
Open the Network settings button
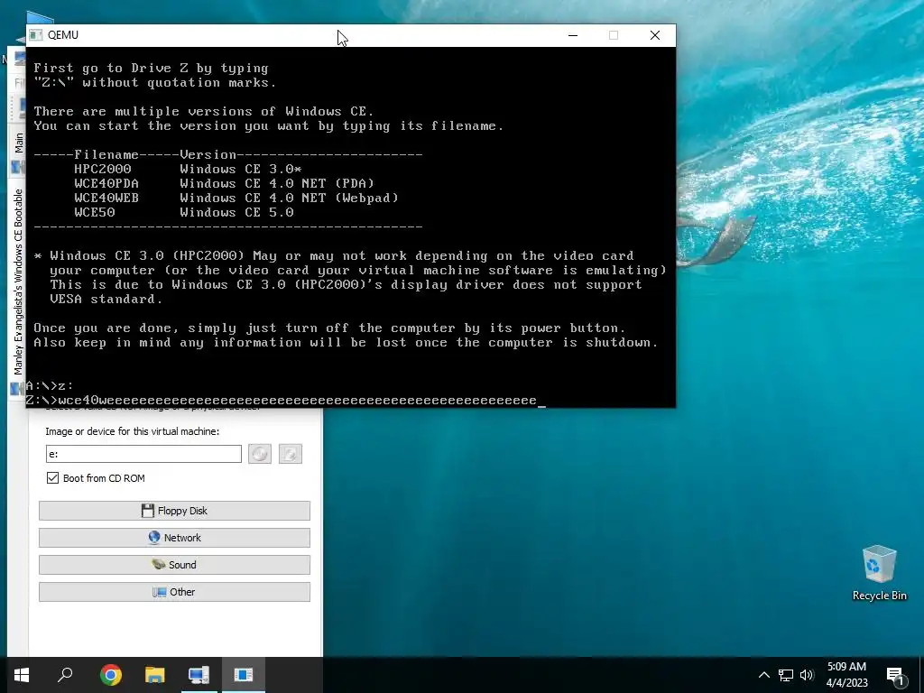click(x=174, y=538)
